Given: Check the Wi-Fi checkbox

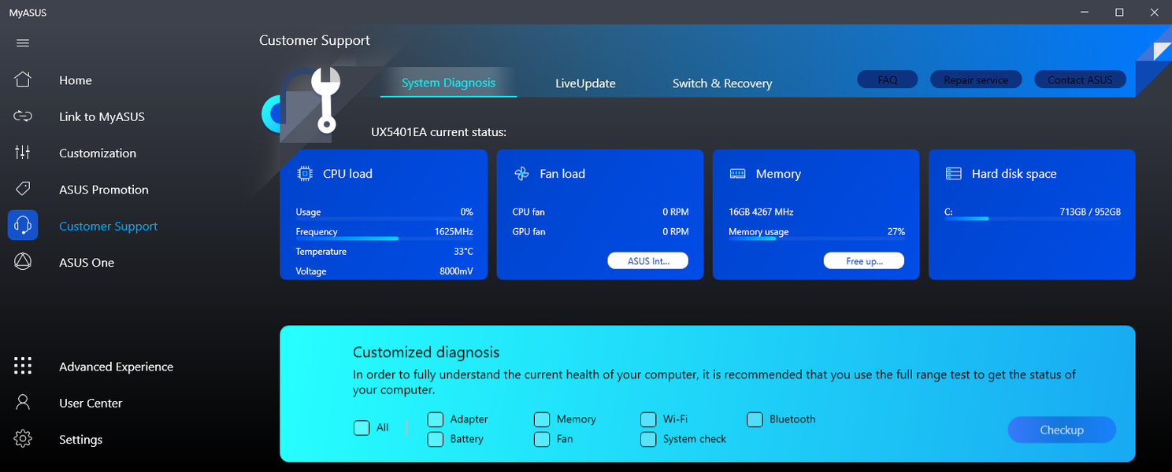Looking at the screenshot, I should pyautogui.click(x=648, y=419).
